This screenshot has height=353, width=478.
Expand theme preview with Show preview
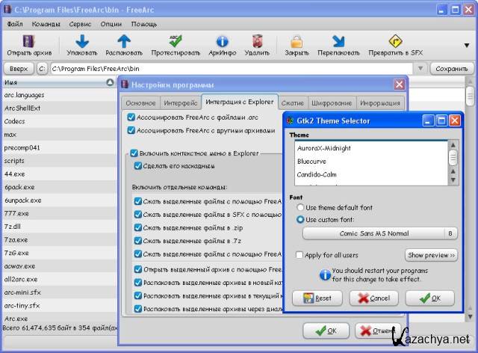[x=430, y=255]
